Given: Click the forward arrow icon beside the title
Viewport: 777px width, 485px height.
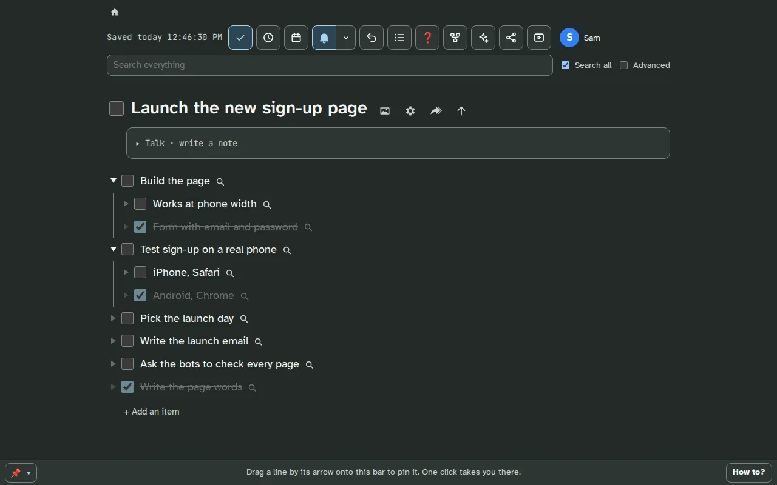Looking at the screenshot, I should (436, 111).
